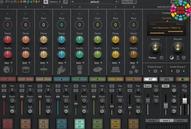191x129 pixels.
Task: Click number 4 in Choke Group 2
Action: (184, 71)
